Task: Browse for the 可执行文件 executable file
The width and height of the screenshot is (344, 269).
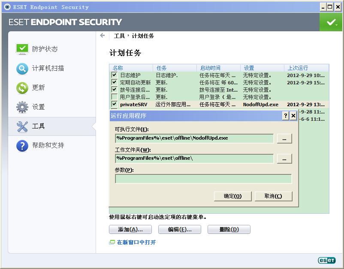Action: point(284,139)
